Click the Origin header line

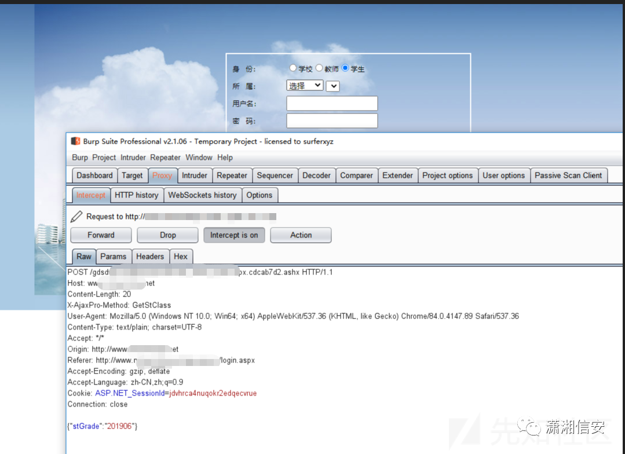(x=123, y=349)
